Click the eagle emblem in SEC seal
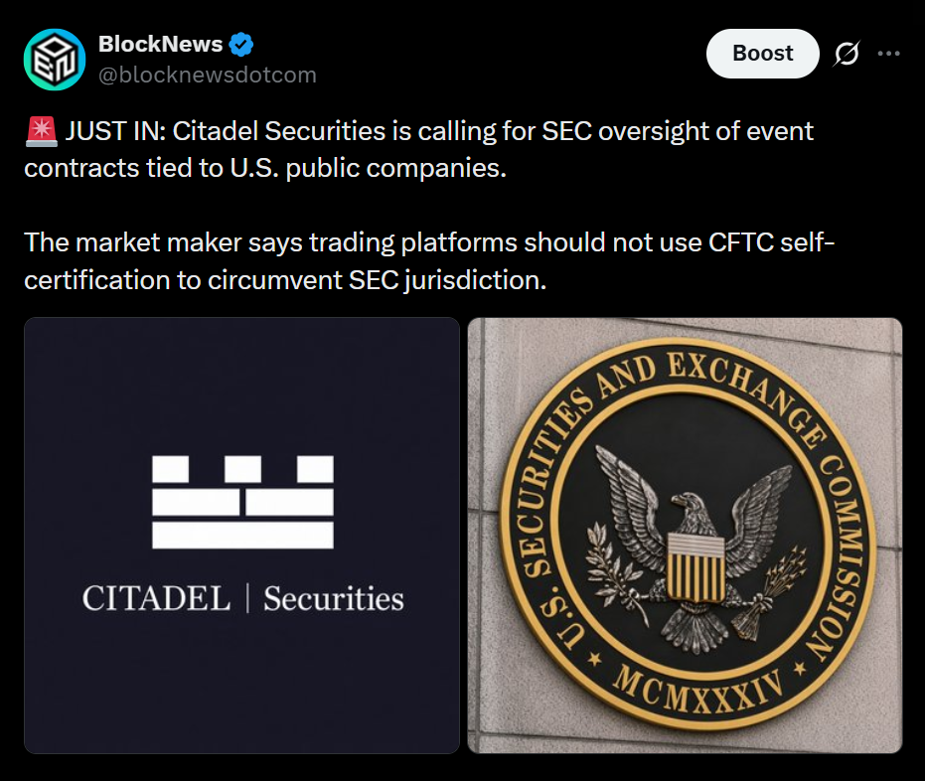This screenshot has width=925, height=781. tap(694, 548)
